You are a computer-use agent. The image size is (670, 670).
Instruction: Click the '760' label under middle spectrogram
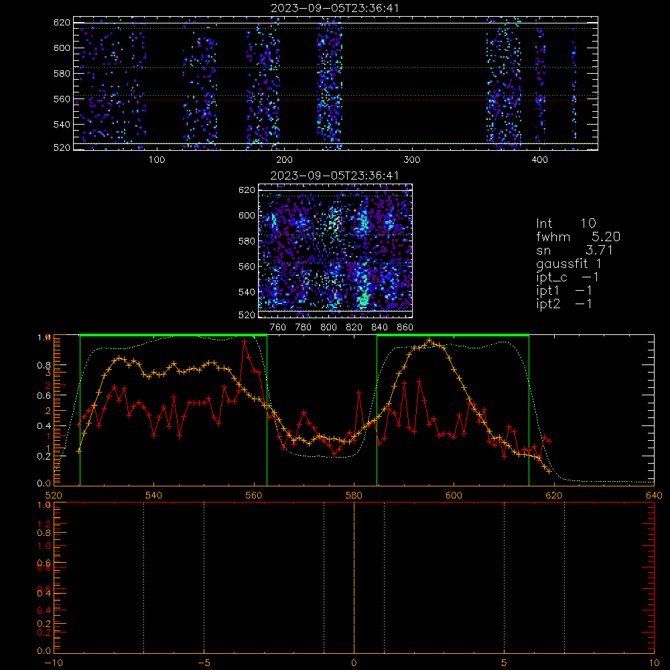pyautogui.click(x=278, y=328)
